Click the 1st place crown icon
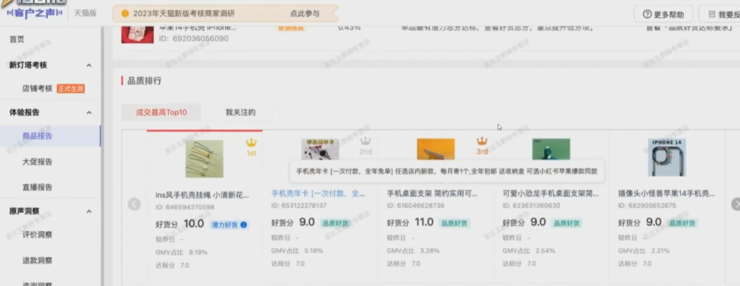 251,144
